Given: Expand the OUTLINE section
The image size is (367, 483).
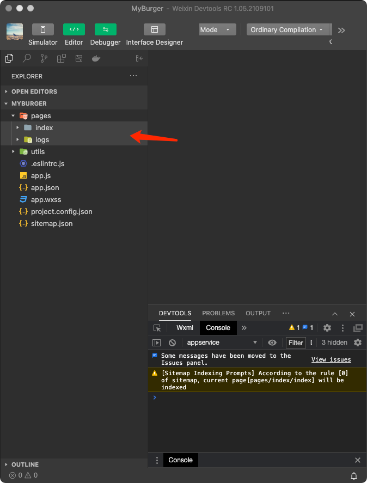Looking at the screenshot, I should pyautogui.click(x=74, y=464).
